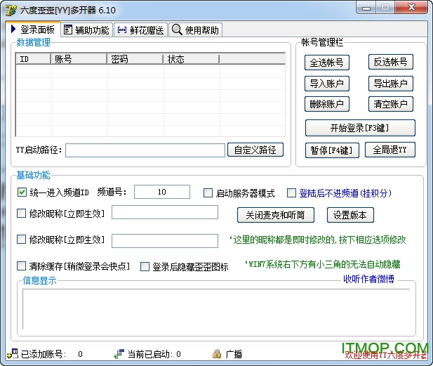Tick the 清除缓存 checkbox
Image resolution: width=433 pixels, height=366 pixels.
pyautogui.click(x=22, y=266)
